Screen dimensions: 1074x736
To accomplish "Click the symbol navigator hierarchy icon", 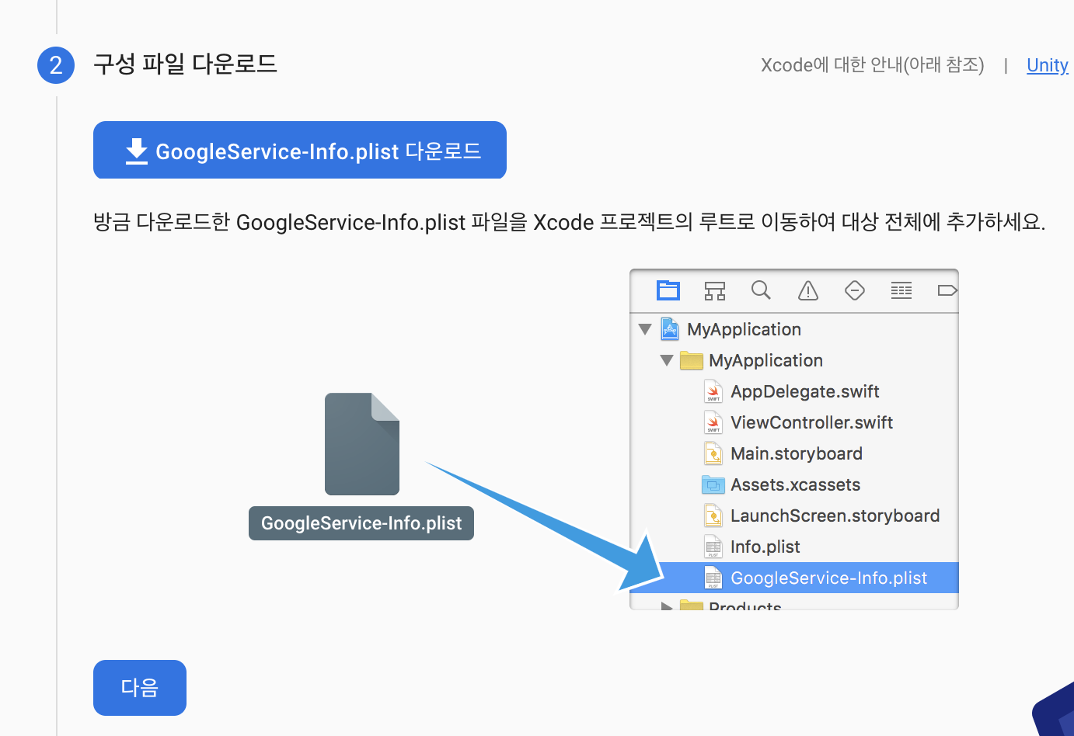I will coord(715,290).
